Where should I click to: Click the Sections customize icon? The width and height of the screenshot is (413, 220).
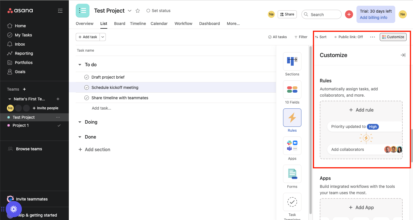[292, 61]
